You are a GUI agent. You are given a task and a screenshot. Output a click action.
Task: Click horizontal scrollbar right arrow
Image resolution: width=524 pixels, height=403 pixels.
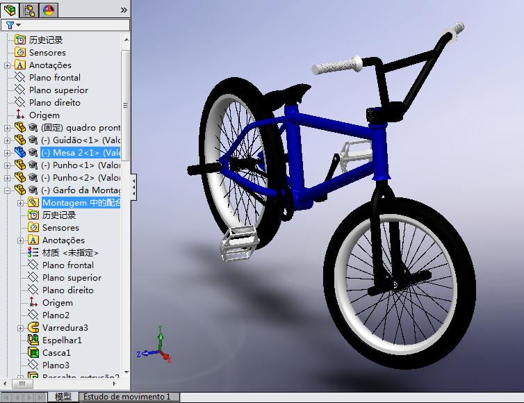[x=115, y=384]
